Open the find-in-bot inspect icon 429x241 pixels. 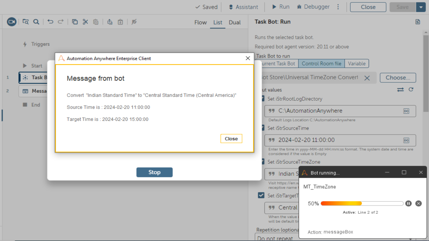coord(25,22)
